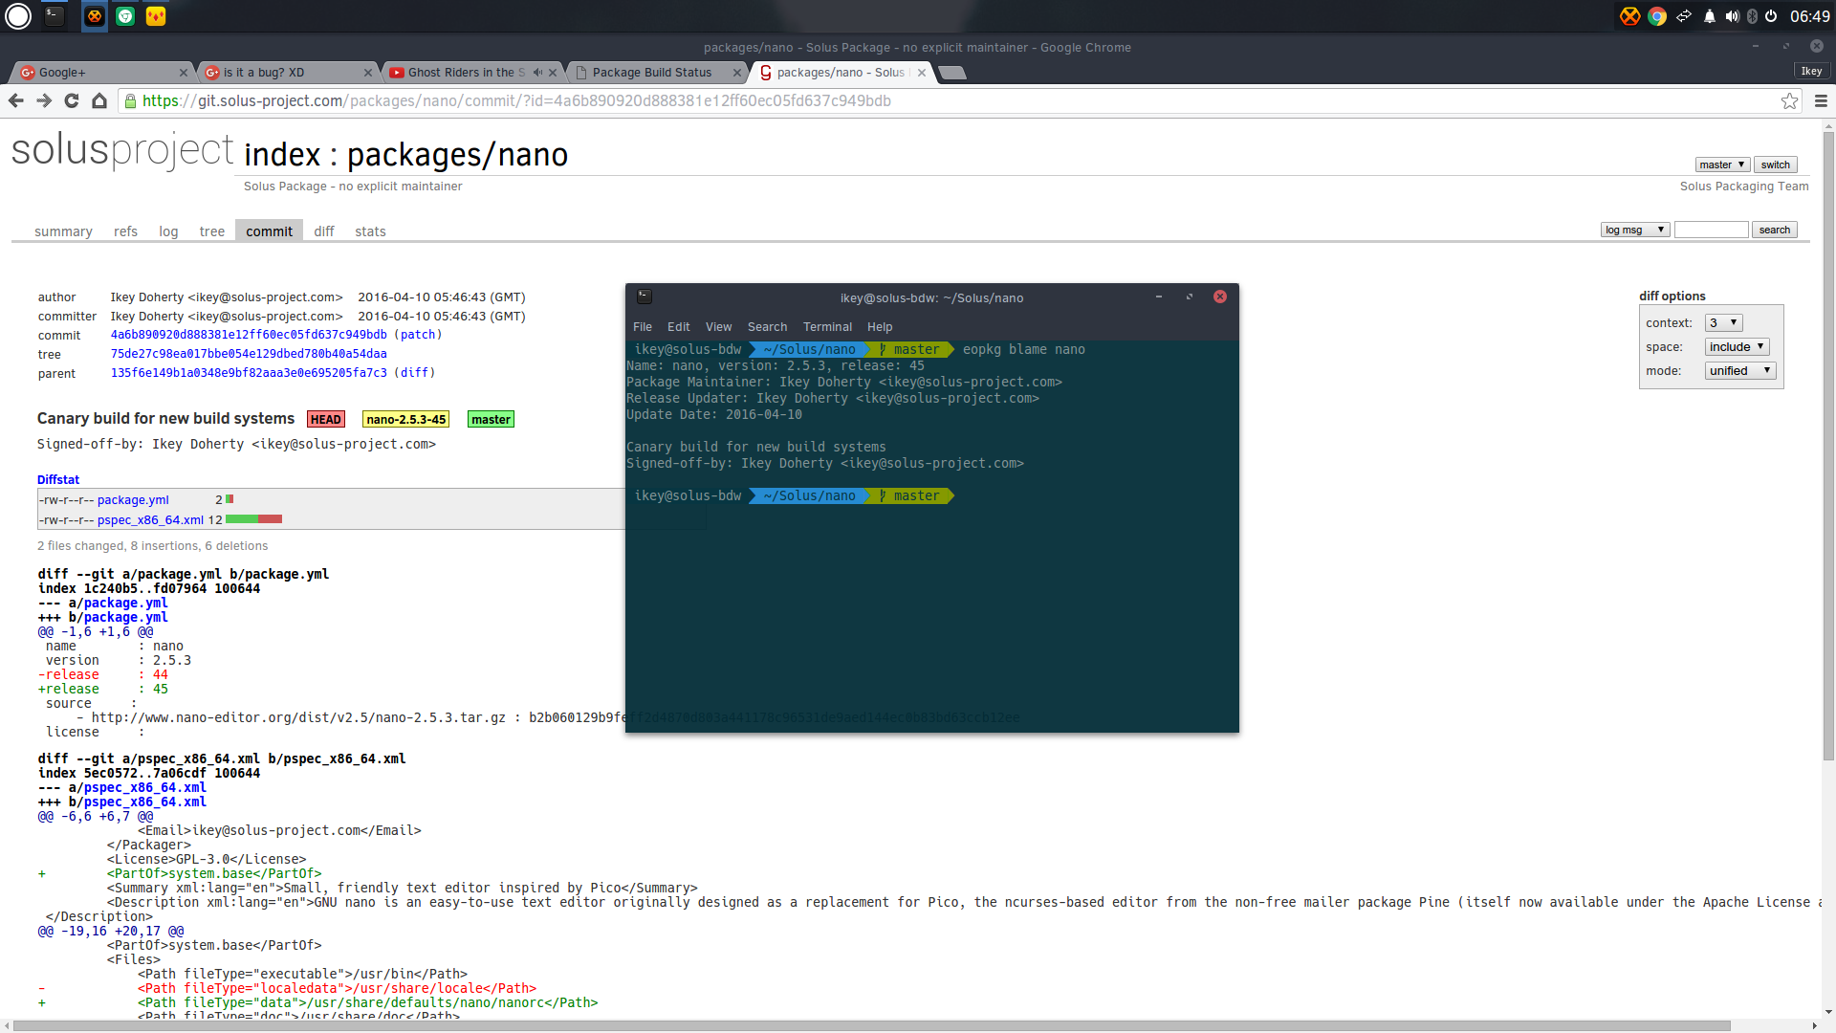Open the commit hash 4a6b890 link
The image size is (1836, 1033).
(x=249, y=335)
